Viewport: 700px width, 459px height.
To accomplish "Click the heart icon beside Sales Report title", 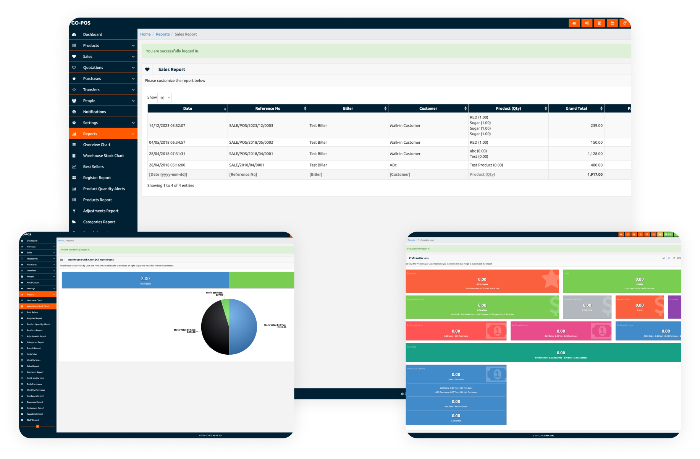I will pos(147,70).
